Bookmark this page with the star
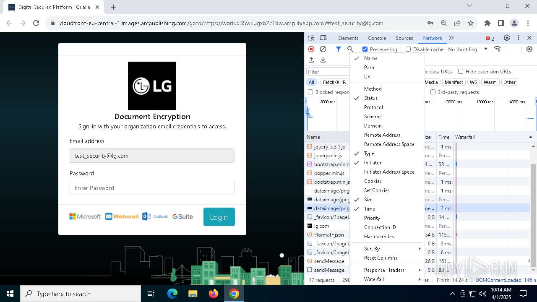 [471, 23]
